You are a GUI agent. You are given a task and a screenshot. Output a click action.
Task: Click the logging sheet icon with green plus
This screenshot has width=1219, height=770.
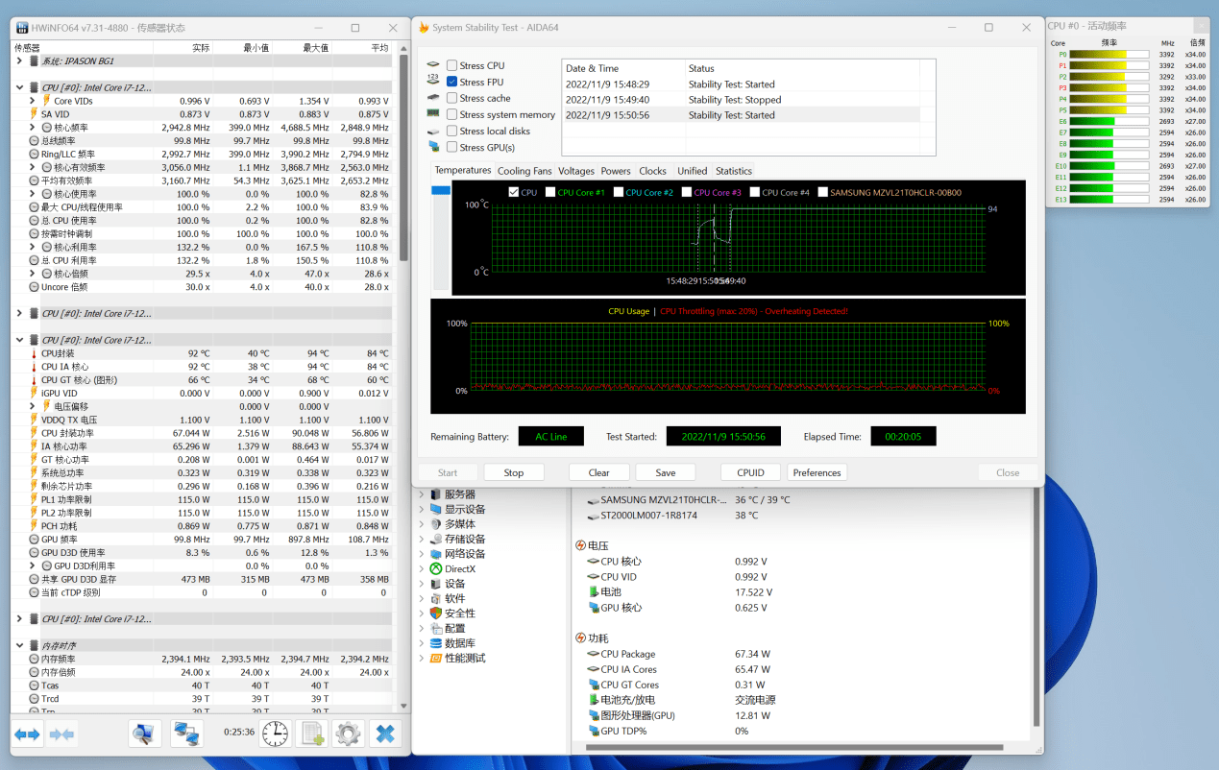point(312,734)
